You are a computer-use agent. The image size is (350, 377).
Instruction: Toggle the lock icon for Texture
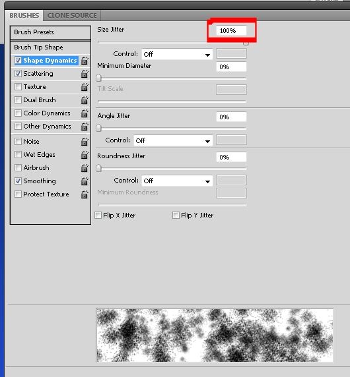85,87
